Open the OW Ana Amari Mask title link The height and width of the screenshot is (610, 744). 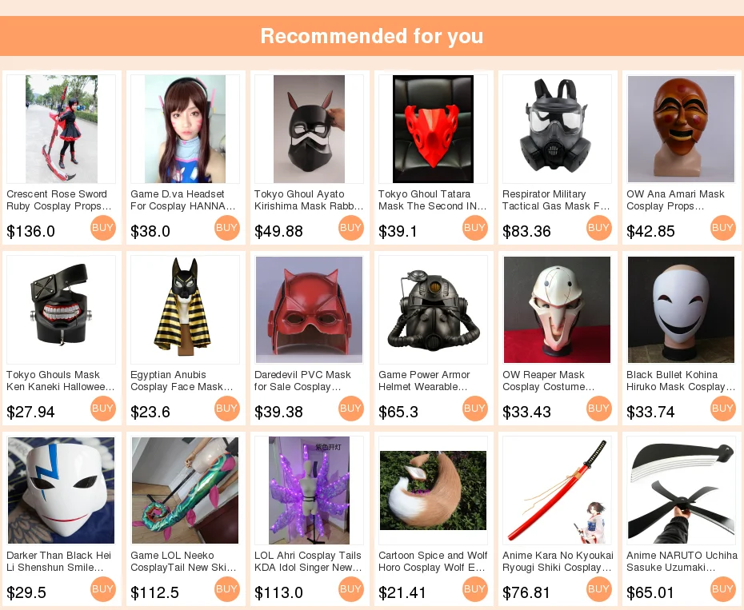coord(675,200)
